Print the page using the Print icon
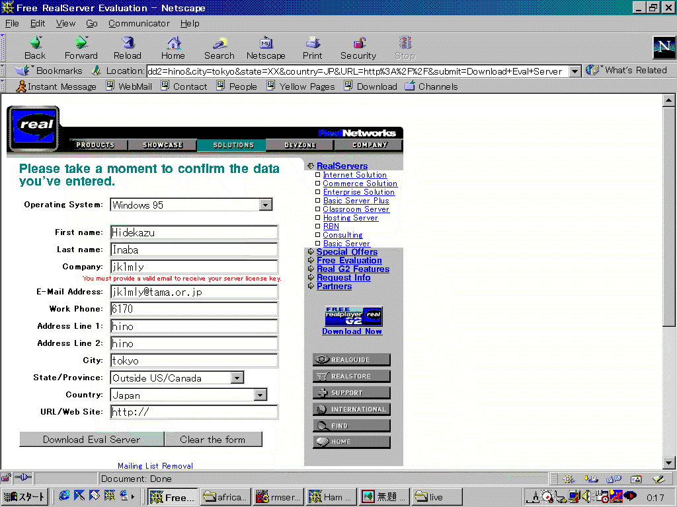Screen dimensions: 677x507 tap(312, 48)
